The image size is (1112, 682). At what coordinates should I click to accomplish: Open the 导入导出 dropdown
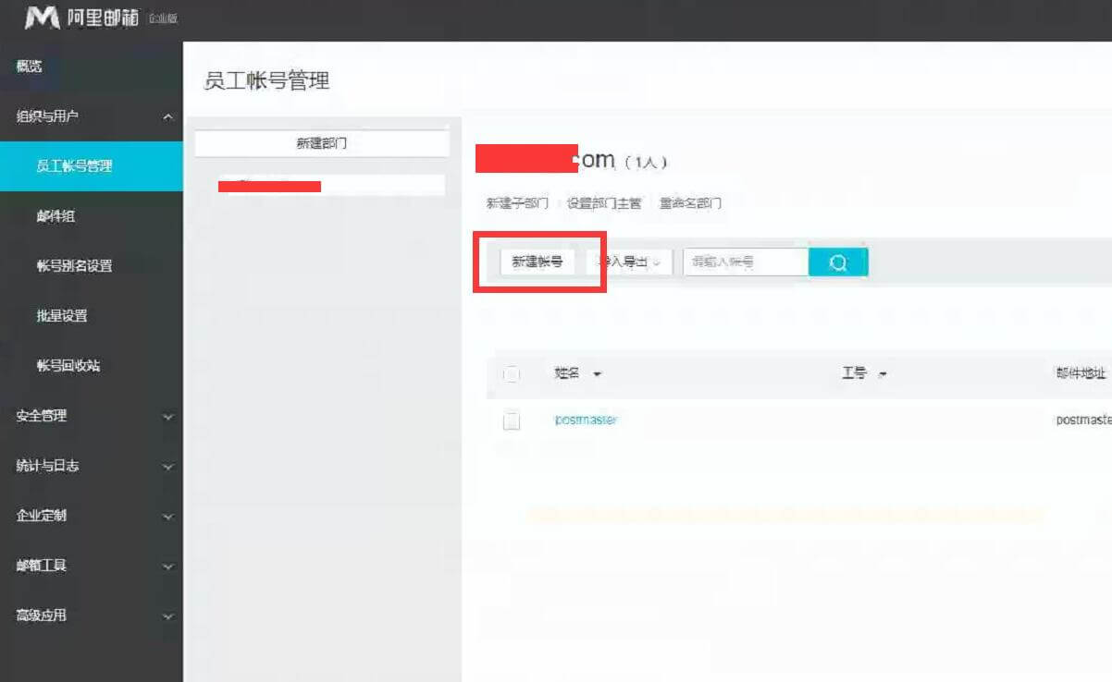click(629, 262)
